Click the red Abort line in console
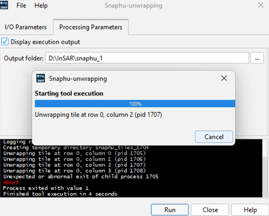 tap(11, 182)
